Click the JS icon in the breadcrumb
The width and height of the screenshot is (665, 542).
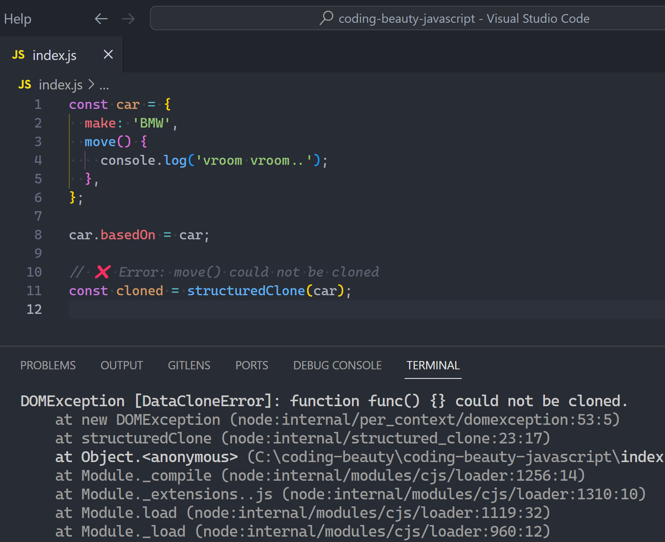(25, 84)
